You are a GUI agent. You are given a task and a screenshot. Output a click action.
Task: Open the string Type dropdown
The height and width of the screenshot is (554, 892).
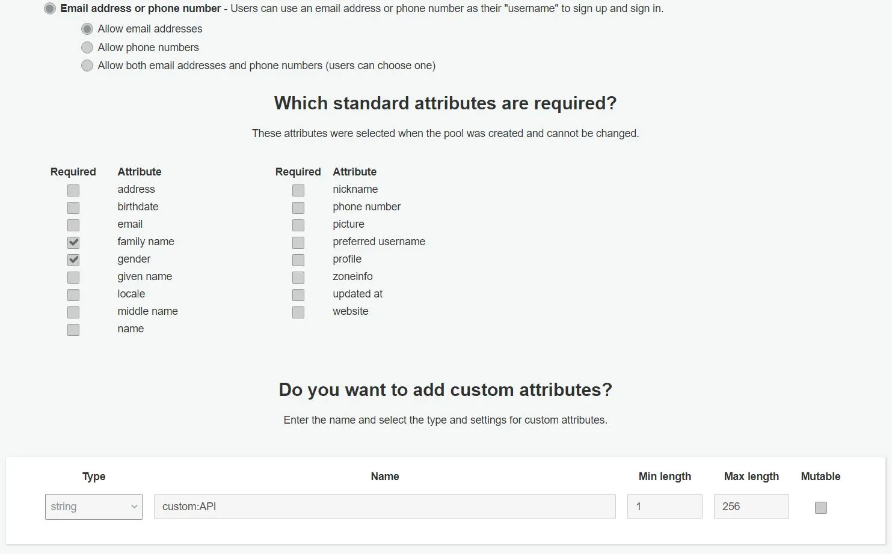[x=94, y=507]
